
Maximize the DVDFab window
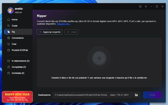pyautogui.click(x=157, y=7)
